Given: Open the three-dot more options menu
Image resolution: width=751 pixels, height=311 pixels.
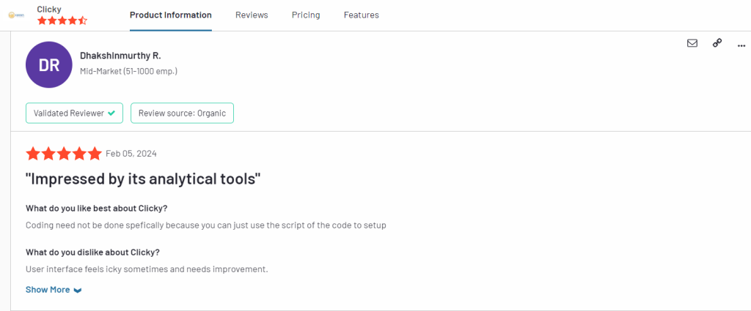Looking at the screenshot, I should (x=741, y=46).
